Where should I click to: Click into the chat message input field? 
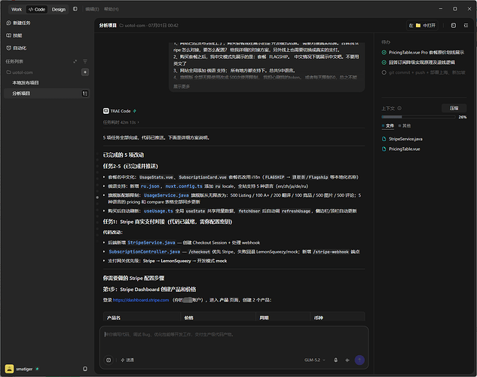(234, 339)
